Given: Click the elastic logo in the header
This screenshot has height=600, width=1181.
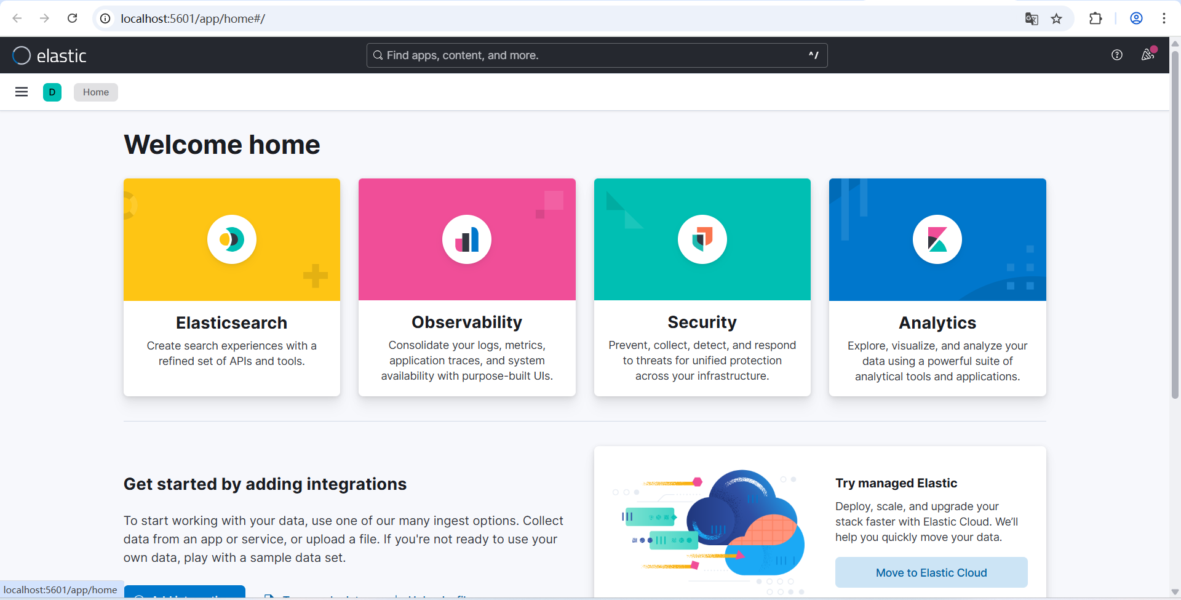Looking at the screenshot, I should pyautogui.click(x=49, y=55).
